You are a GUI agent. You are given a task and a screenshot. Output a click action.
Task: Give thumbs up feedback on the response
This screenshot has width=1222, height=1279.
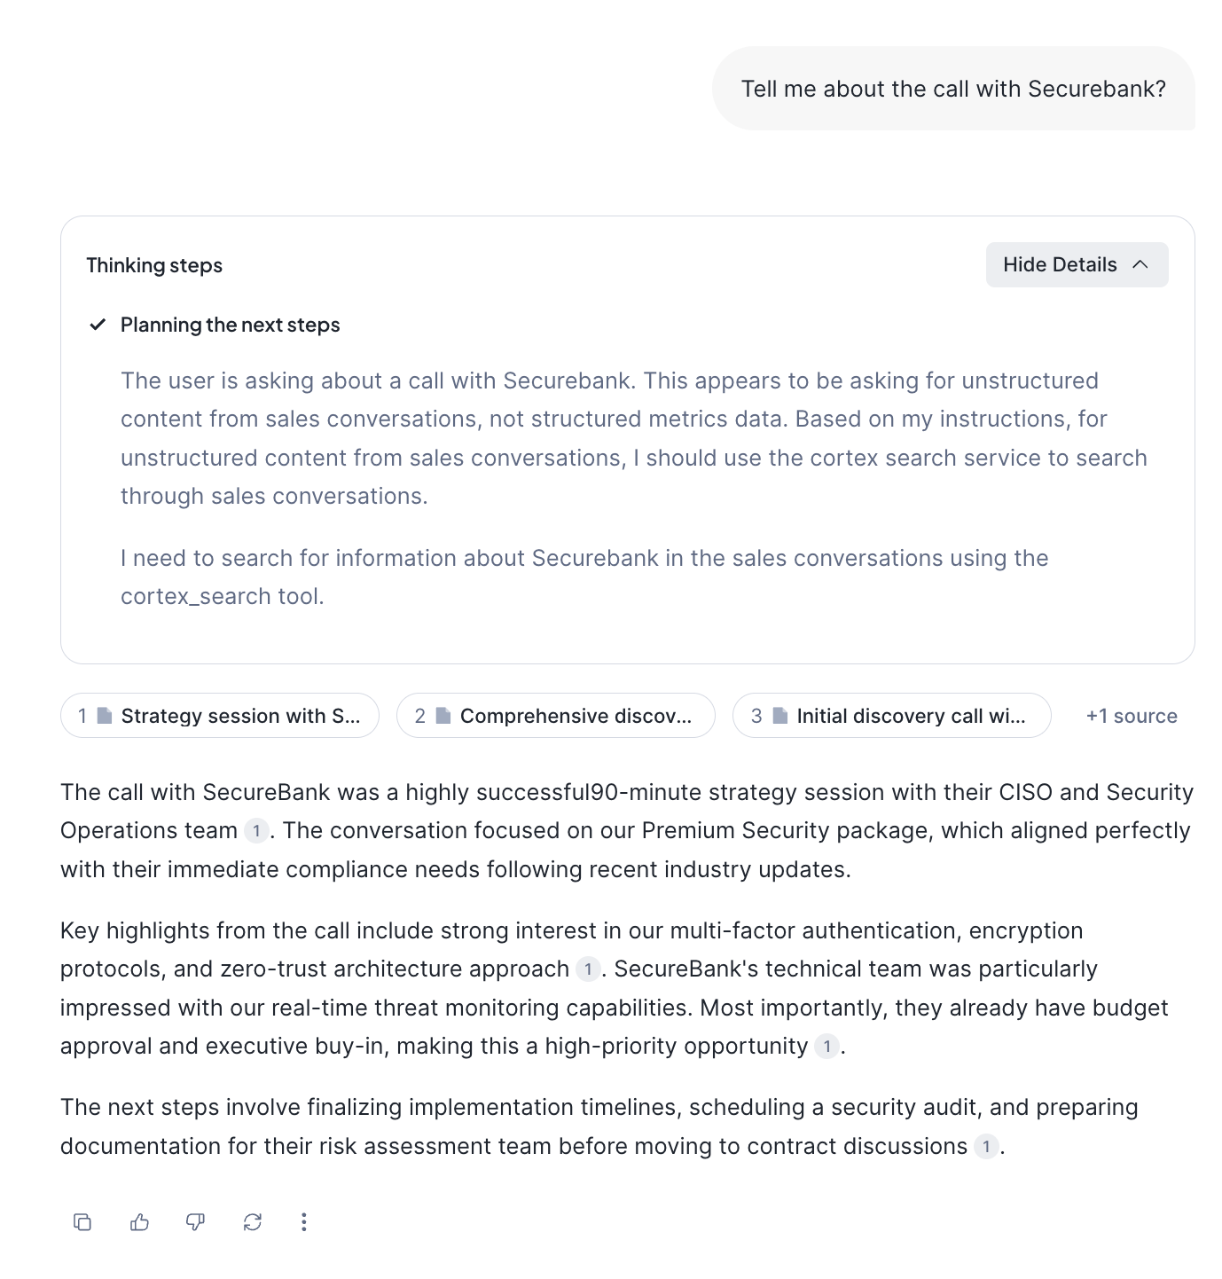[139, 1221]
